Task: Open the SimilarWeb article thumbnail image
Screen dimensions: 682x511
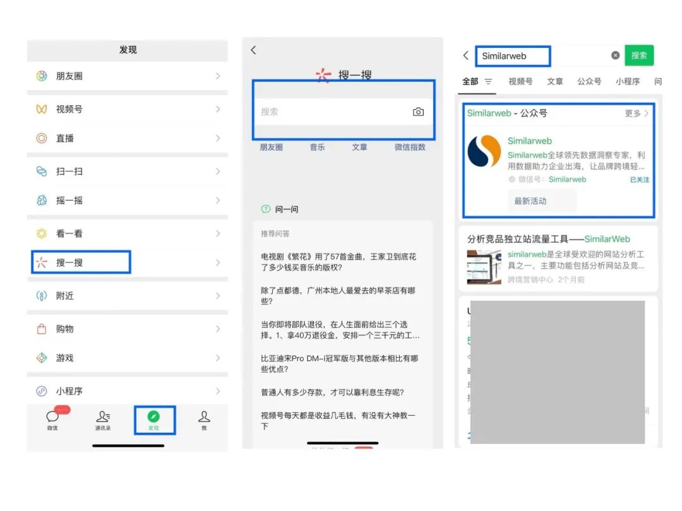Action: tap(484, 267)
